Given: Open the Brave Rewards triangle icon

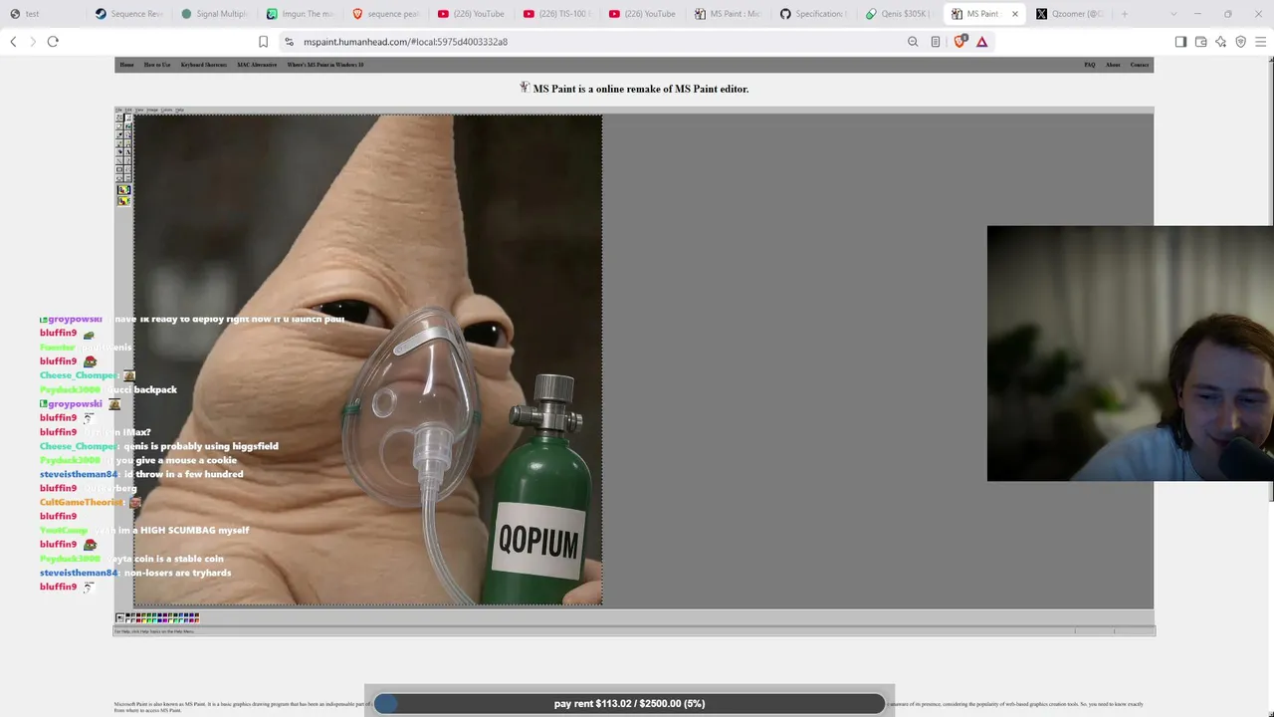Looking at the screenshot, I should coord(981,42).
